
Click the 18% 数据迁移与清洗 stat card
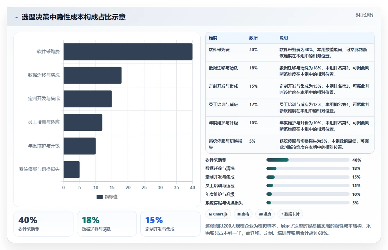tap(107, 224)
